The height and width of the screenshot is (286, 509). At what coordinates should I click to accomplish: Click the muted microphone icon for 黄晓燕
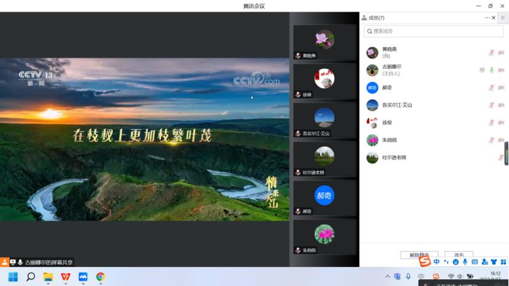pyautogui.click(x=491, y=53)
